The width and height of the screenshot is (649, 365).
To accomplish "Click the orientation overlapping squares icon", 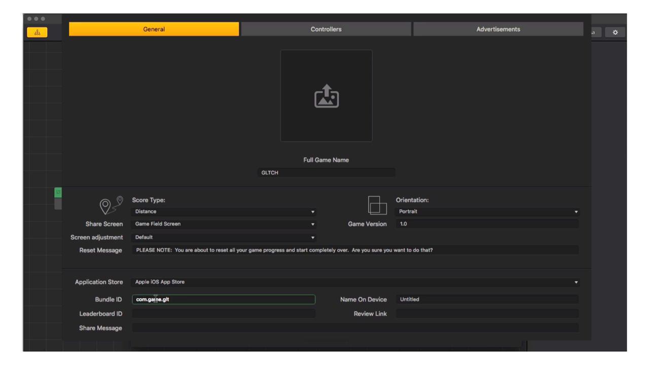I will coord(377,205).
